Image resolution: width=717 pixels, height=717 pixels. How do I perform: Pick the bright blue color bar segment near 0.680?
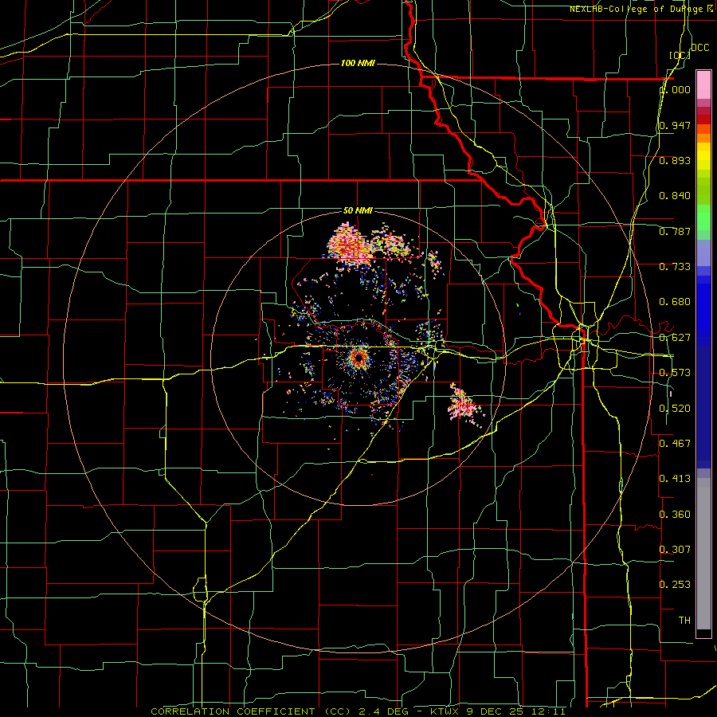coord(703,307)
